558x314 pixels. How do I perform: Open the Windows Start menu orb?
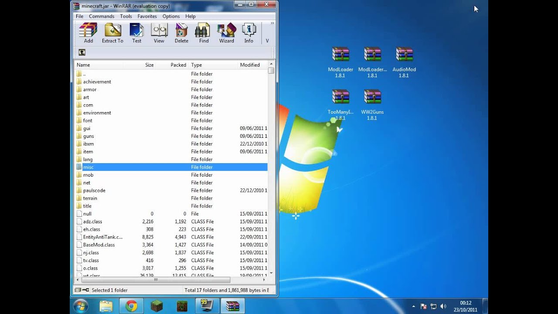click(x=81, y=306)
